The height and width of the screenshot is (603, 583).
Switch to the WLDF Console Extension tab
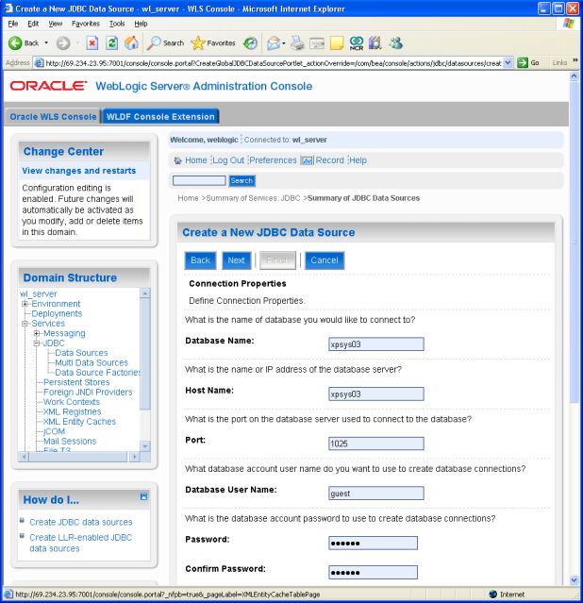pos(160,117)
